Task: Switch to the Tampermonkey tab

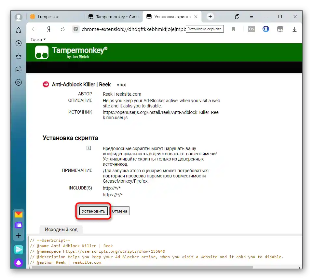Action: pos(114,17)
